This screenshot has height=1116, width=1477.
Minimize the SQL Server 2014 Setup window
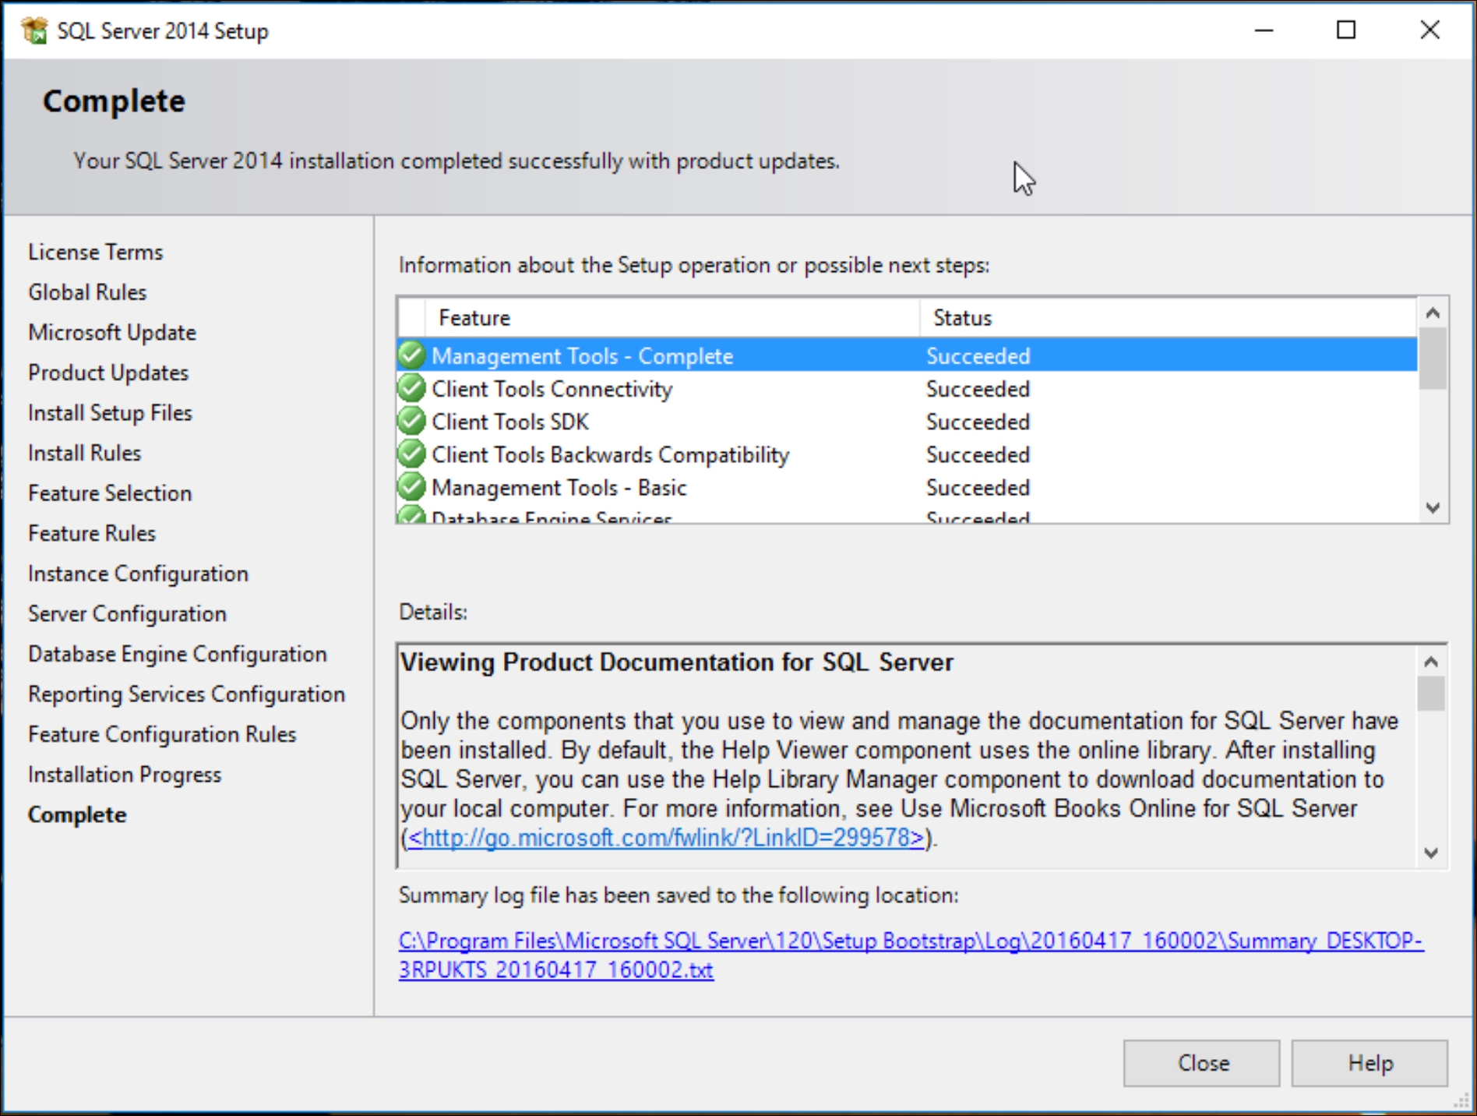coord(1264,30)
